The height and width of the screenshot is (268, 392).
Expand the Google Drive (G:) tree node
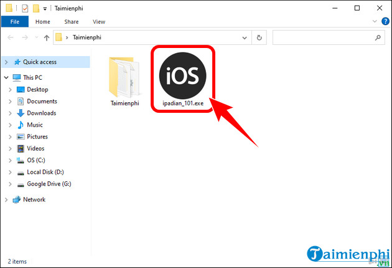click(x=10, y=184)
